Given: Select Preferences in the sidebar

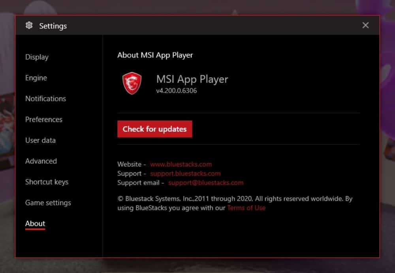Looking at the screenshot, I should pos(43,120).
